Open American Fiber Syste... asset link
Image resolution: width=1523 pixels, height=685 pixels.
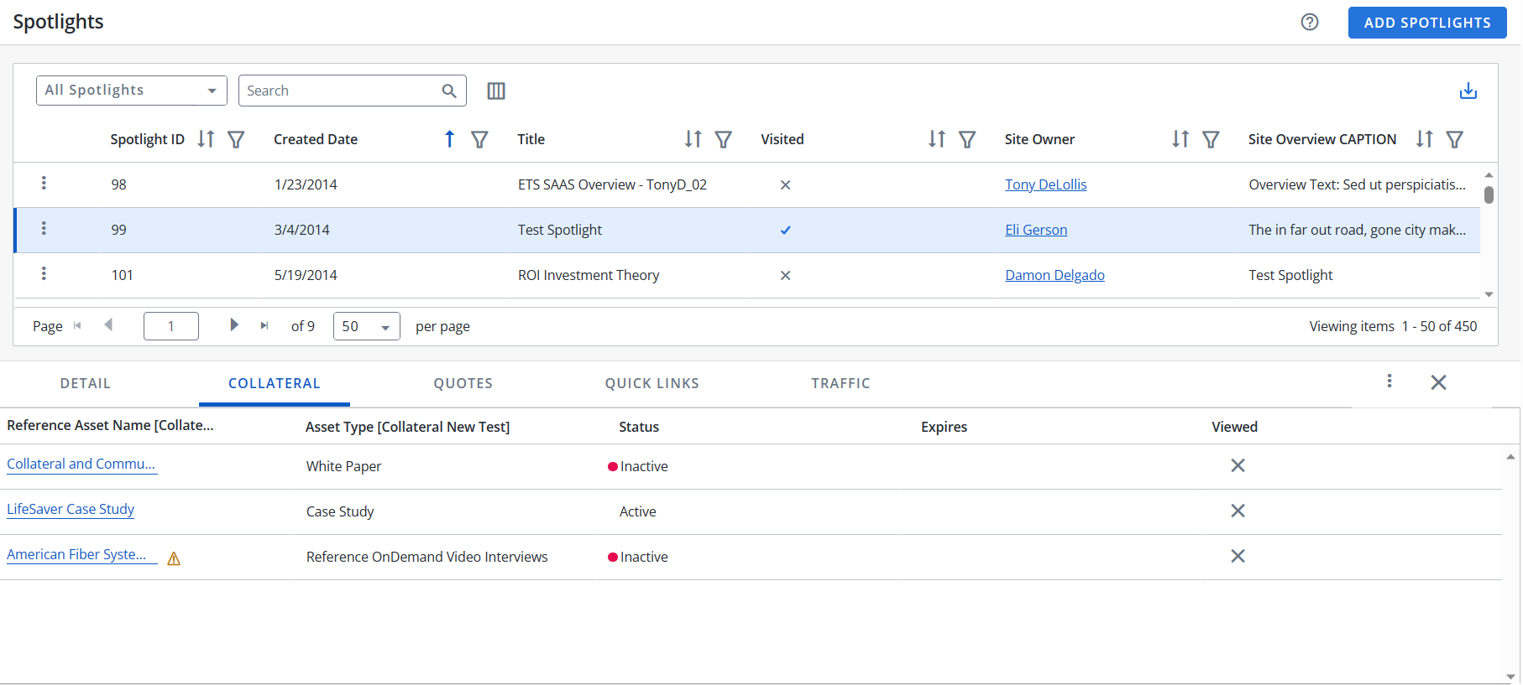click(x=81, y=555)
